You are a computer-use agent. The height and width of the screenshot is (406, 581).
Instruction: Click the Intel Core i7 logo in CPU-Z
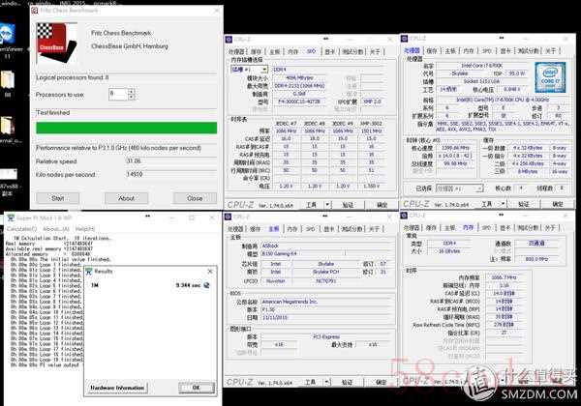(550, 77)
